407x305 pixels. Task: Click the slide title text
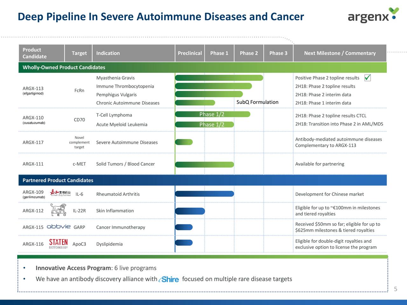[x=161, y=17]
